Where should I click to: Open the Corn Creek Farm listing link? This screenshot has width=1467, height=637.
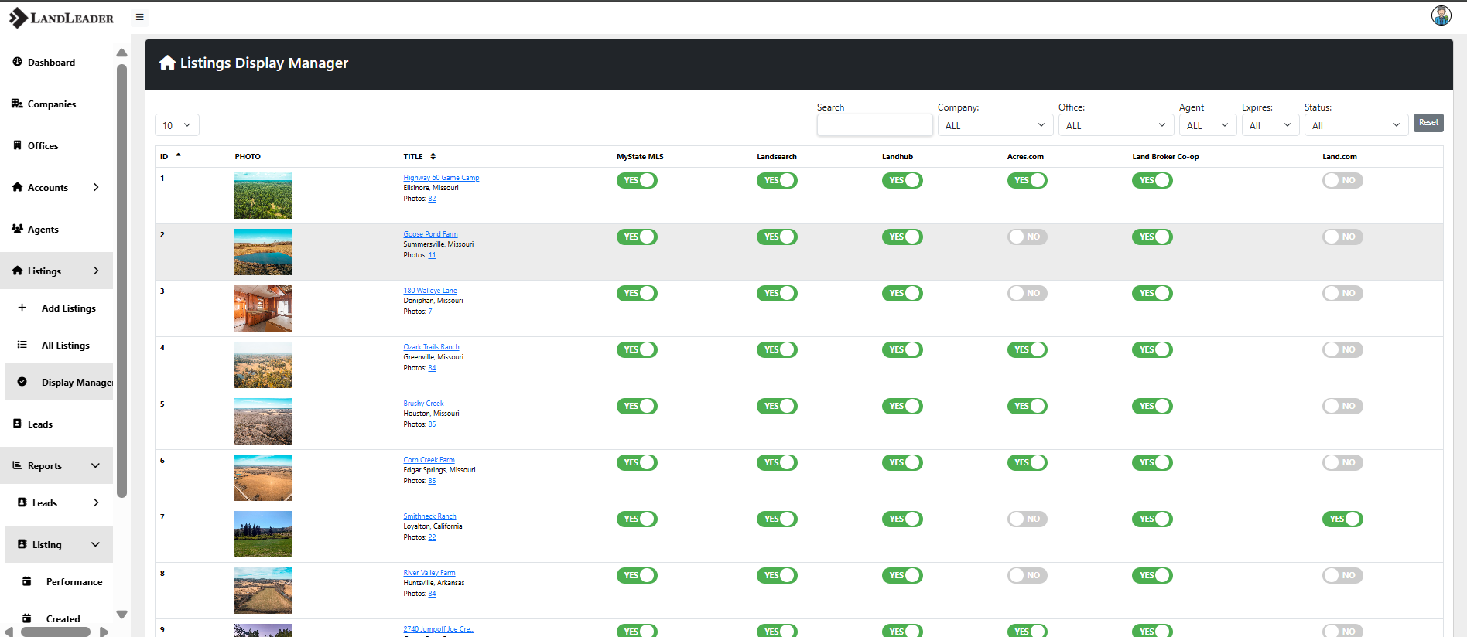pos(429,460)
